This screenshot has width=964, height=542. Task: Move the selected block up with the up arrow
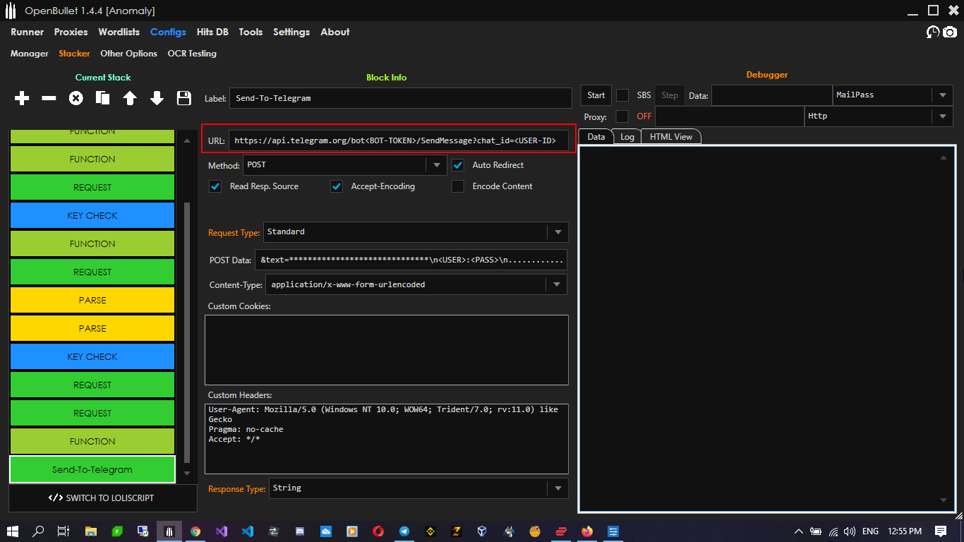coord(130,99)
